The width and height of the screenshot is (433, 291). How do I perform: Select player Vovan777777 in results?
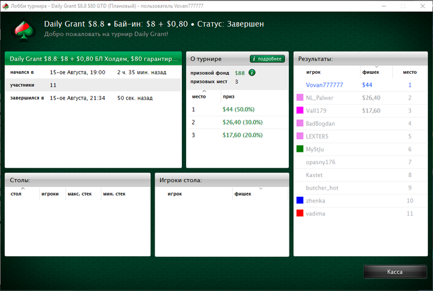324,85
